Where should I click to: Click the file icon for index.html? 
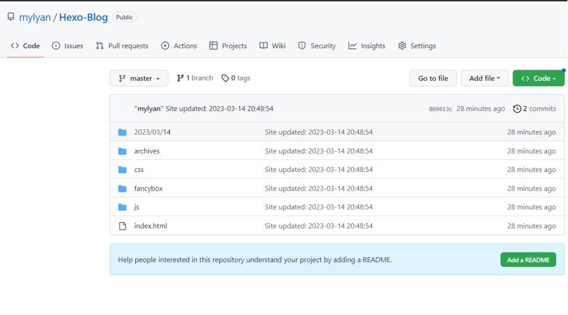123,226
